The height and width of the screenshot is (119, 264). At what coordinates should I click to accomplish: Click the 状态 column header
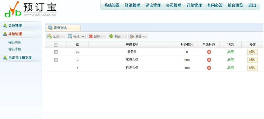(x=230, y=45)
